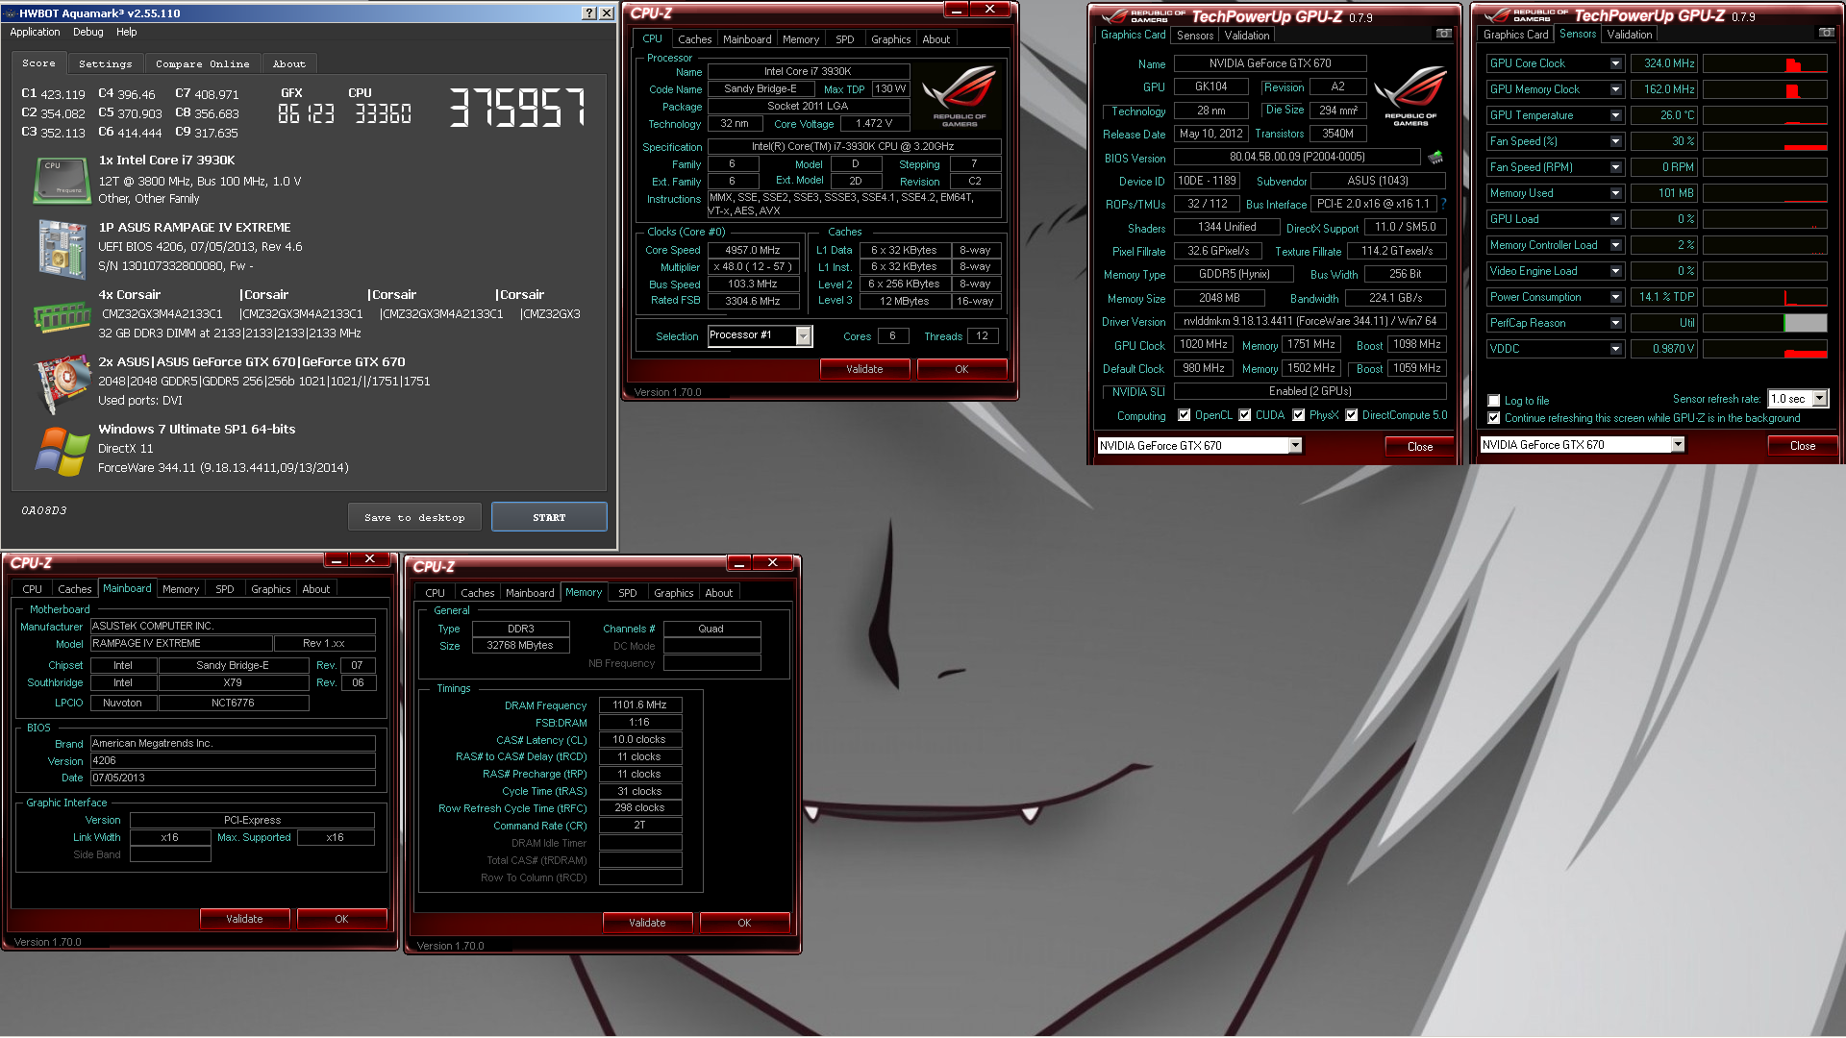Click the DRAM Frequency value 1101.6 MHz
Image resolution: width=1846 pixels, height=1038 pixels.
tap(639, 704)
